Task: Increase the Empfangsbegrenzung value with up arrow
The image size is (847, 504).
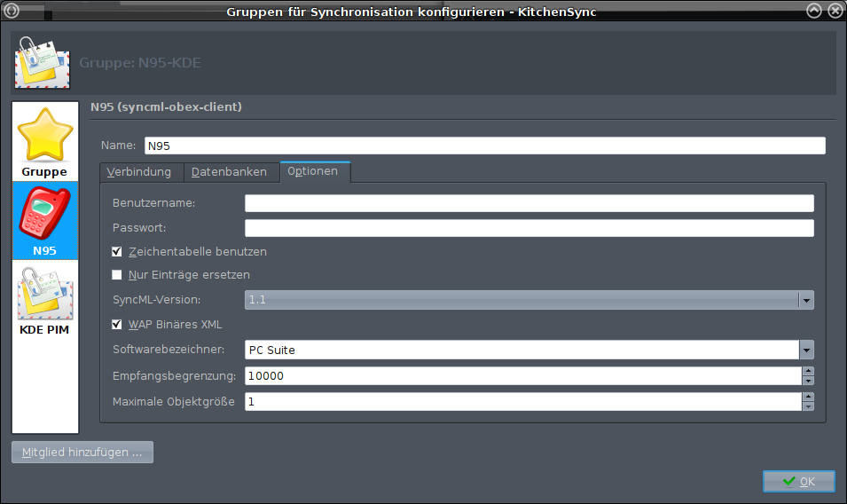Action: pyautogui.click(x=808, y=371)
